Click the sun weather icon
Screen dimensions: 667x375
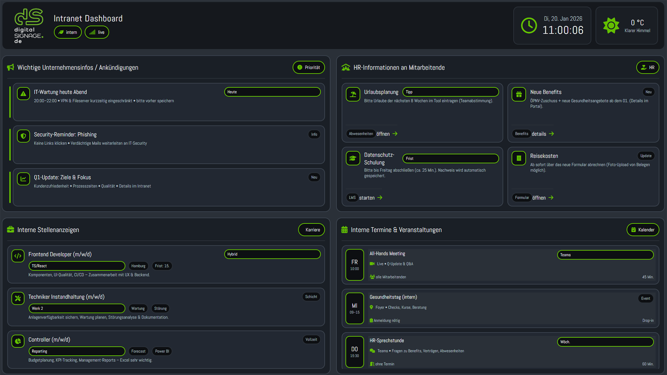(611, 26)
